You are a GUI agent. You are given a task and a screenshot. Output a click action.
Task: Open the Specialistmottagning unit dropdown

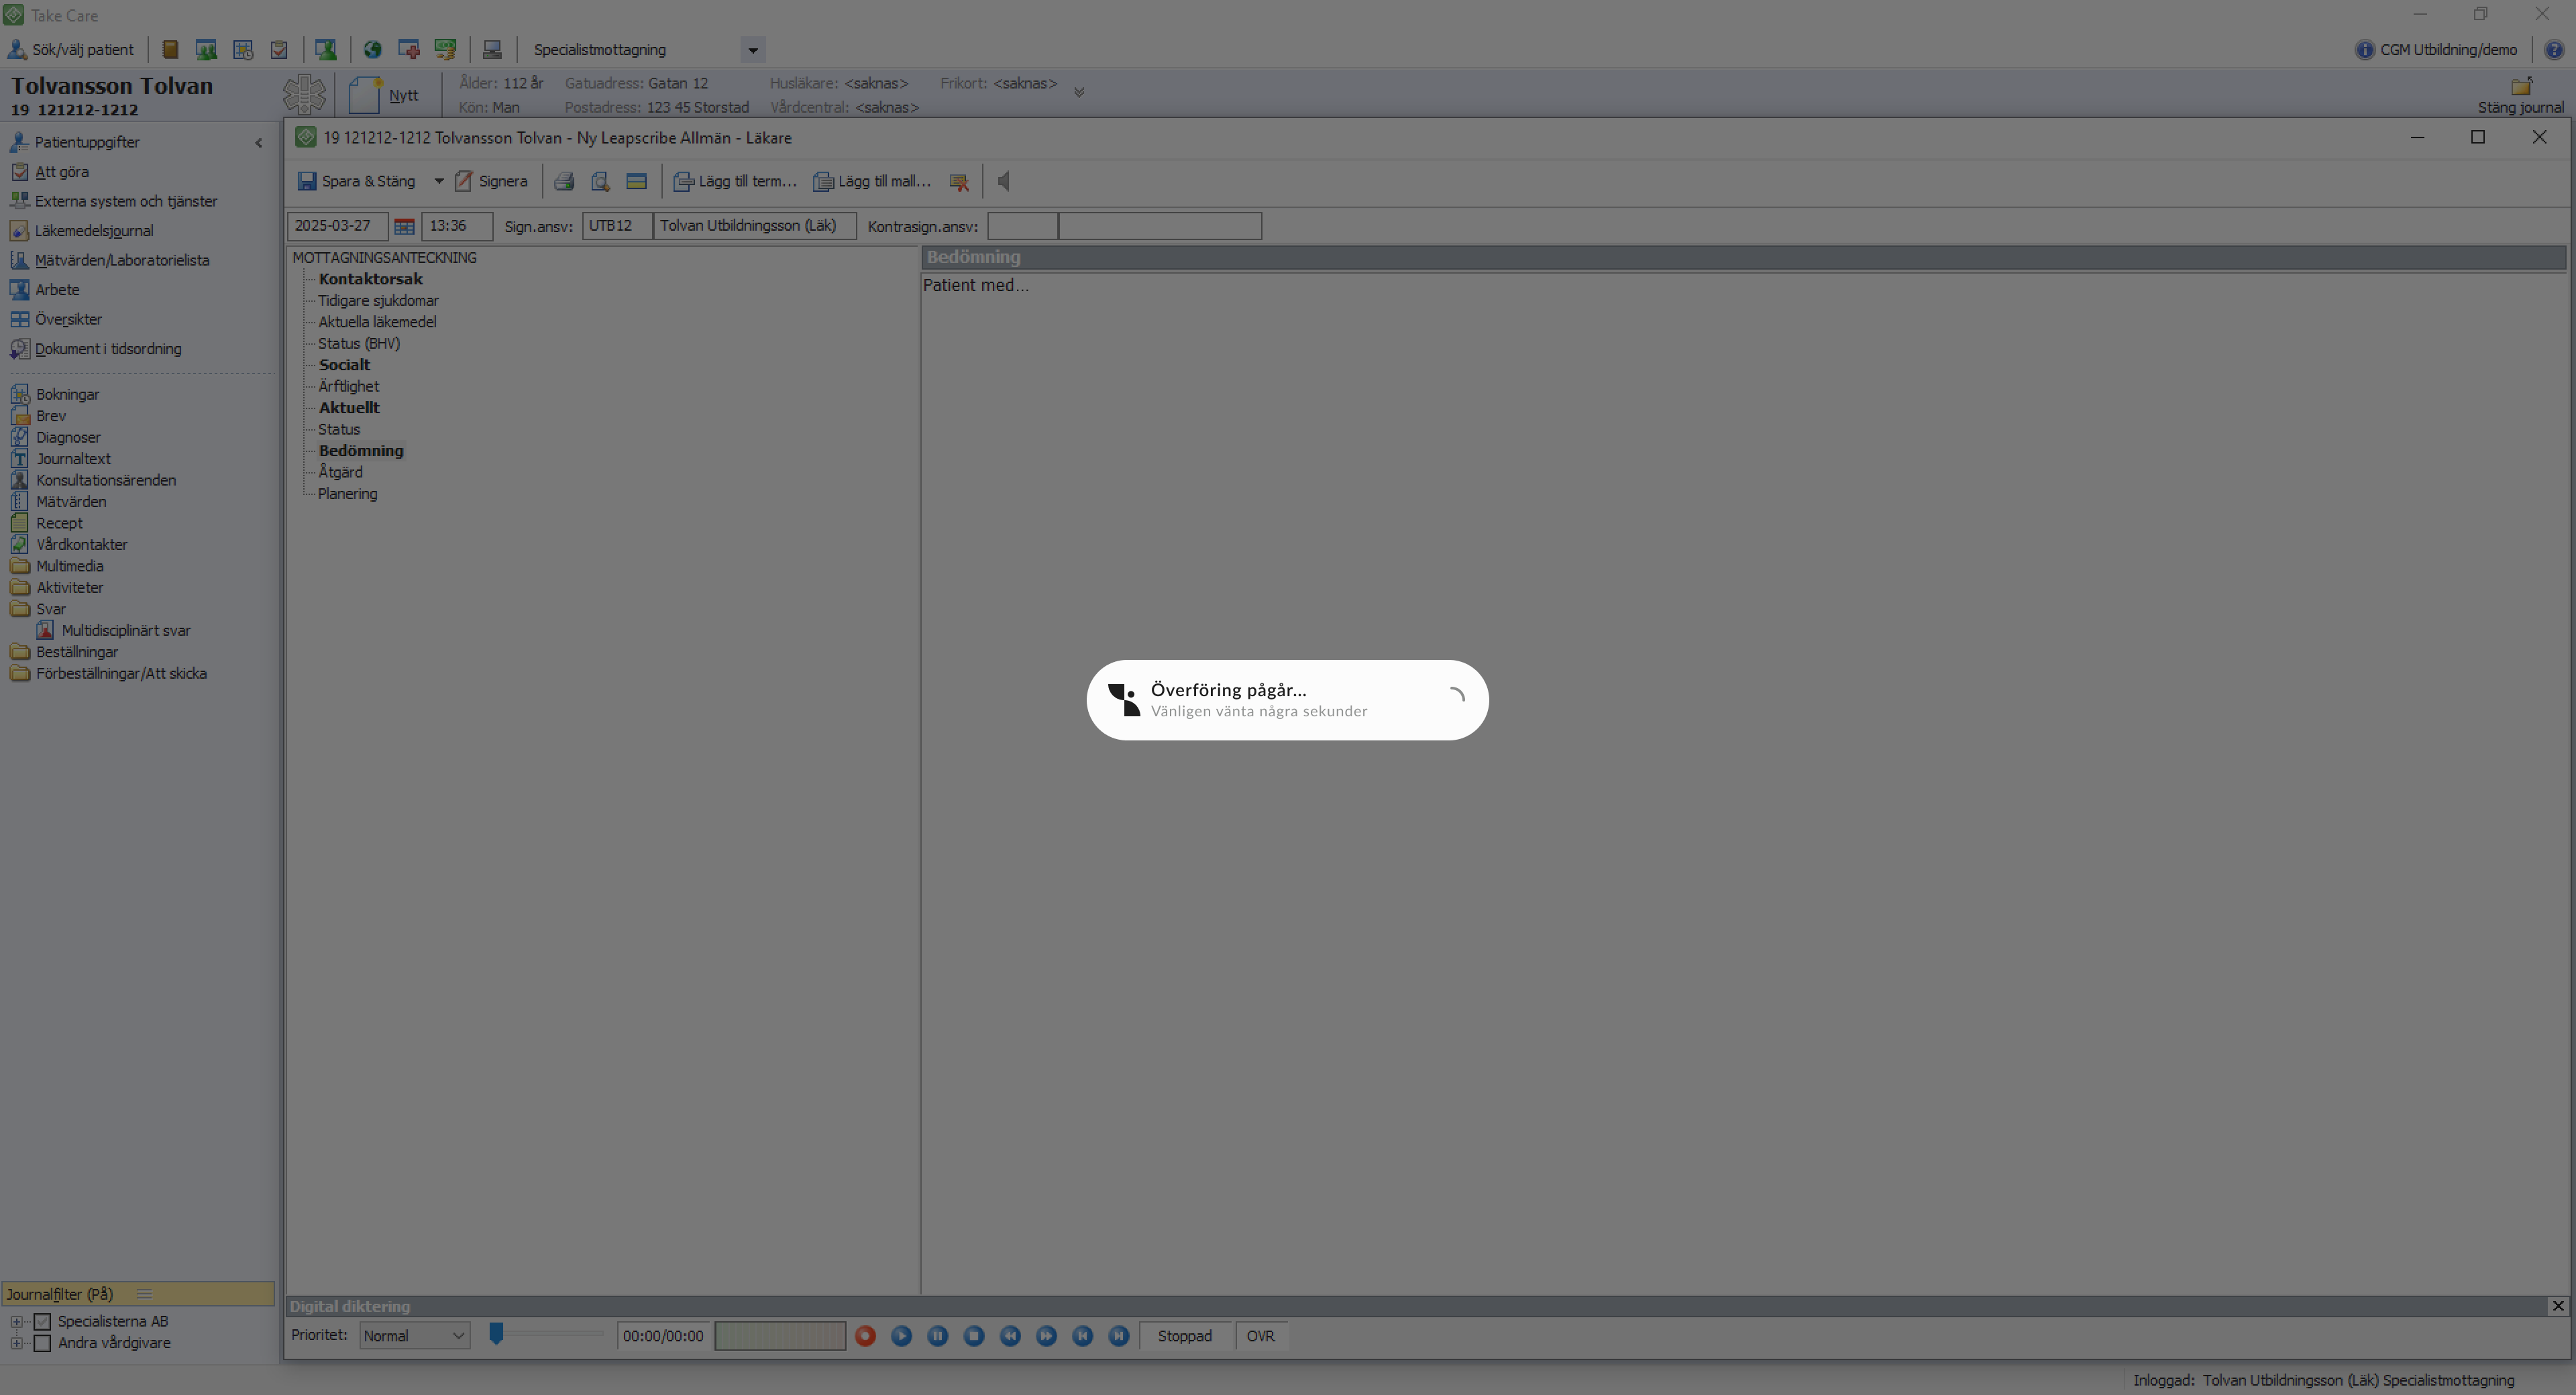753,50
